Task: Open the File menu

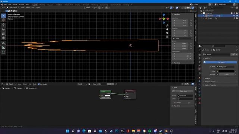Action: (5, 4)
